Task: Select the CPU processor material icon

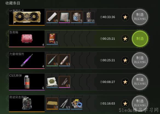Action: tap(64, 17)
